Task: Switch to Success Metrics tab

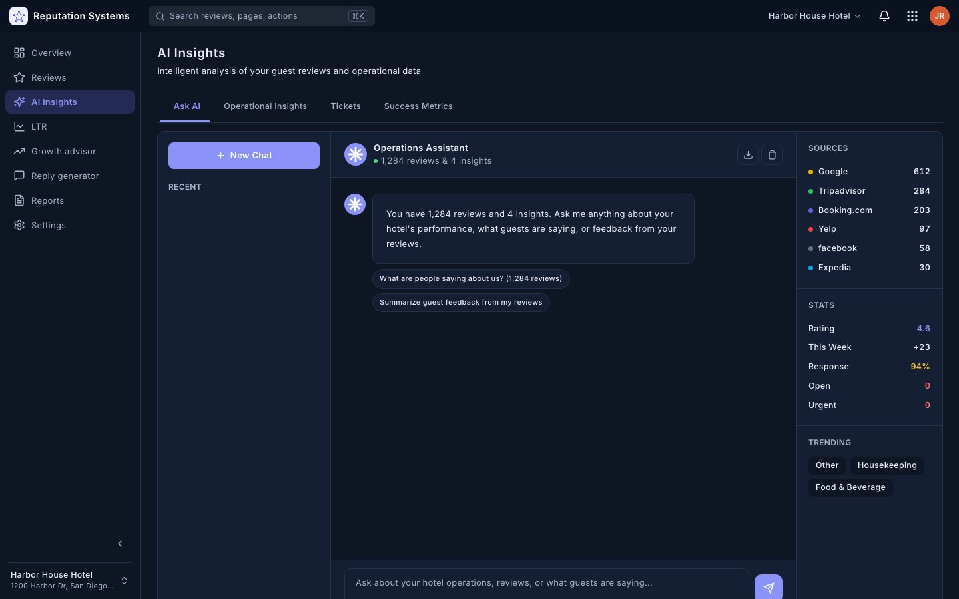Action: point(418,106)
